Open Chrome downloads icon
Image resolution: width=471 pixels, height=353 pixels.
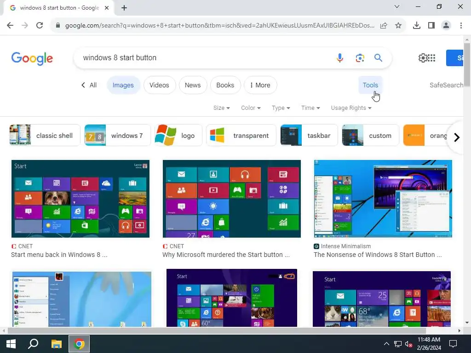tap(417, 26)
